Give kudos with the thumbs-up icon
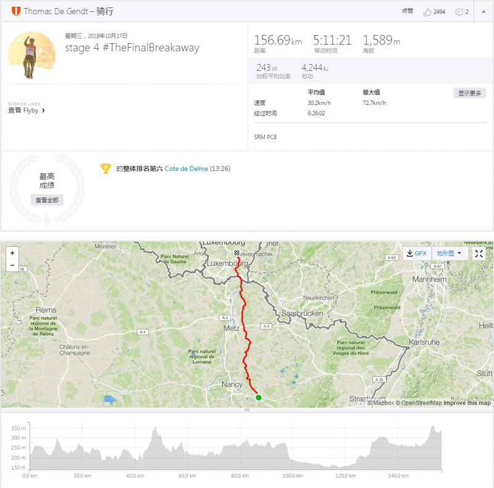Screen dimensions: 494x488 click(427, 11)
